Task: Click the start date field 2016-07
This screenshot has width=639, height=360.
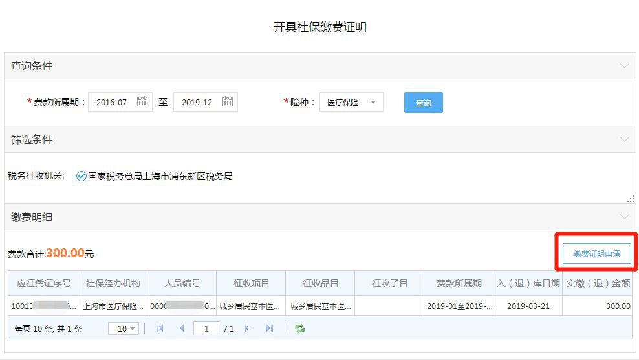Action: [112, 102]
